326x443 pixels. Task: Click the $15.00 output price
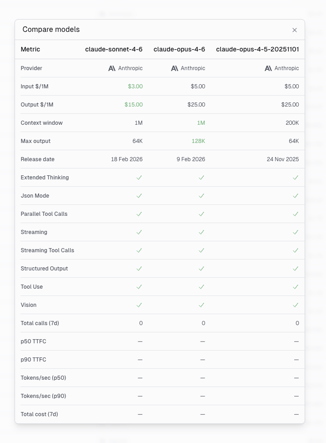click(134, 105)
